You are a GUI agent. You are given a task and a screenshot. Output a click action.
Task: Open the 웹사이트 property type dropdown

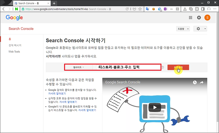pyautogui.click(x=79, y=67)
